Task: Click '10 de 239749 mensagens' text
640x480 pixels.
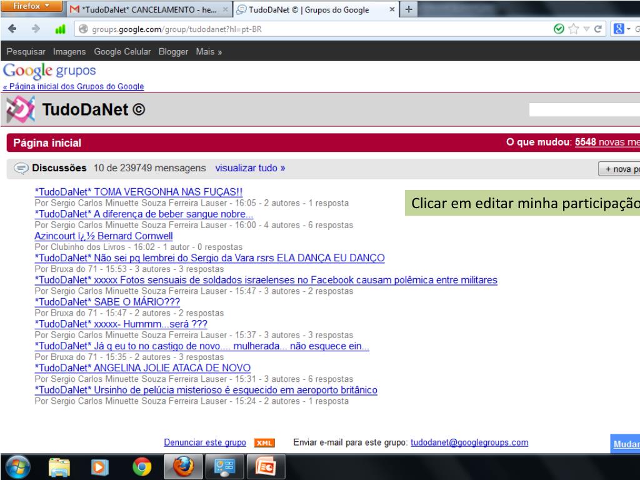Action: (150, 167)
